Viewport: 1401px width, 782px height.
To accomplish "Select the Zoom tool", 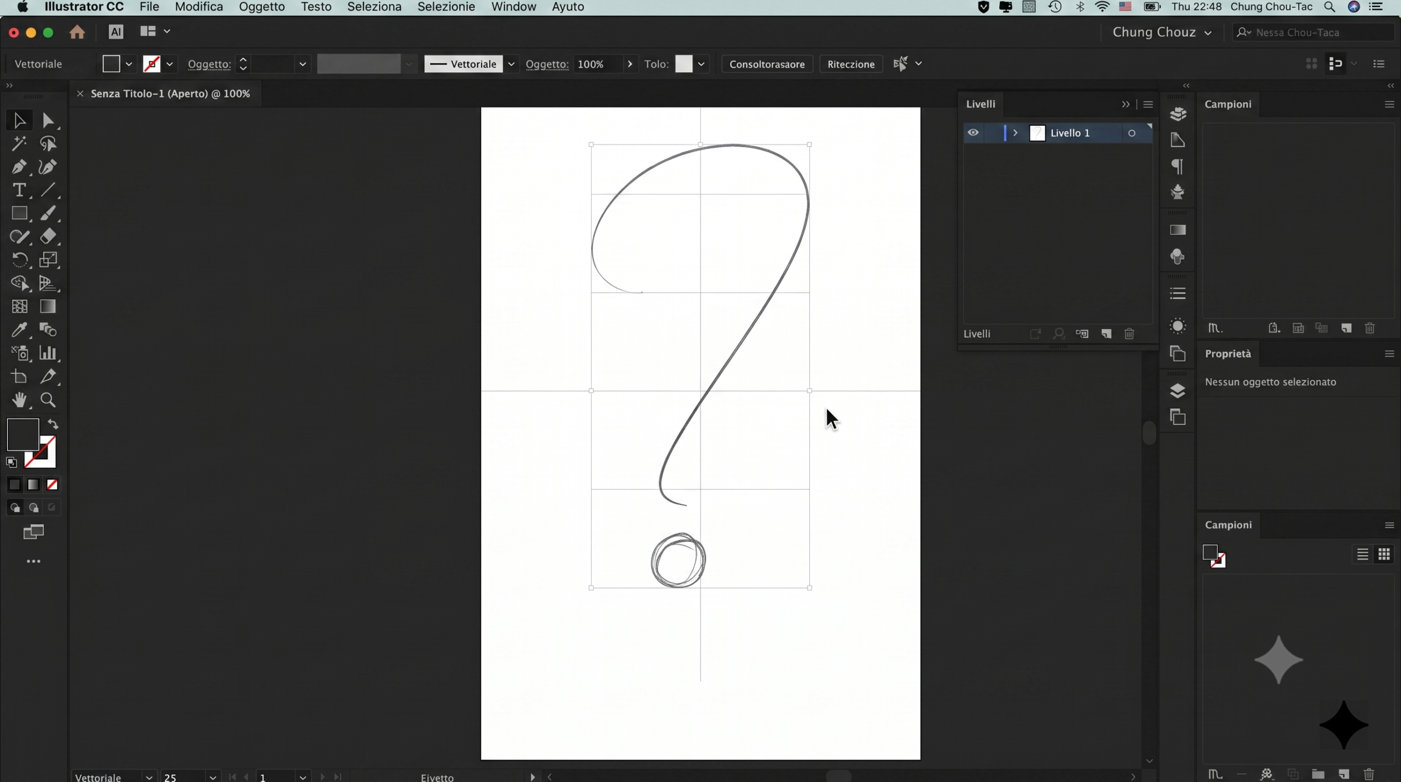I will pyautogui.click(x=48, y=400).
